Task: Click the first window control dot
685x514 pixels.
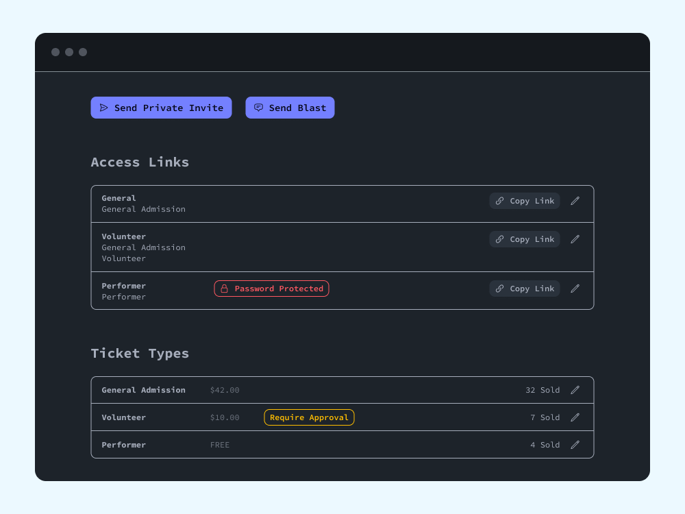Action: point(55,52)
